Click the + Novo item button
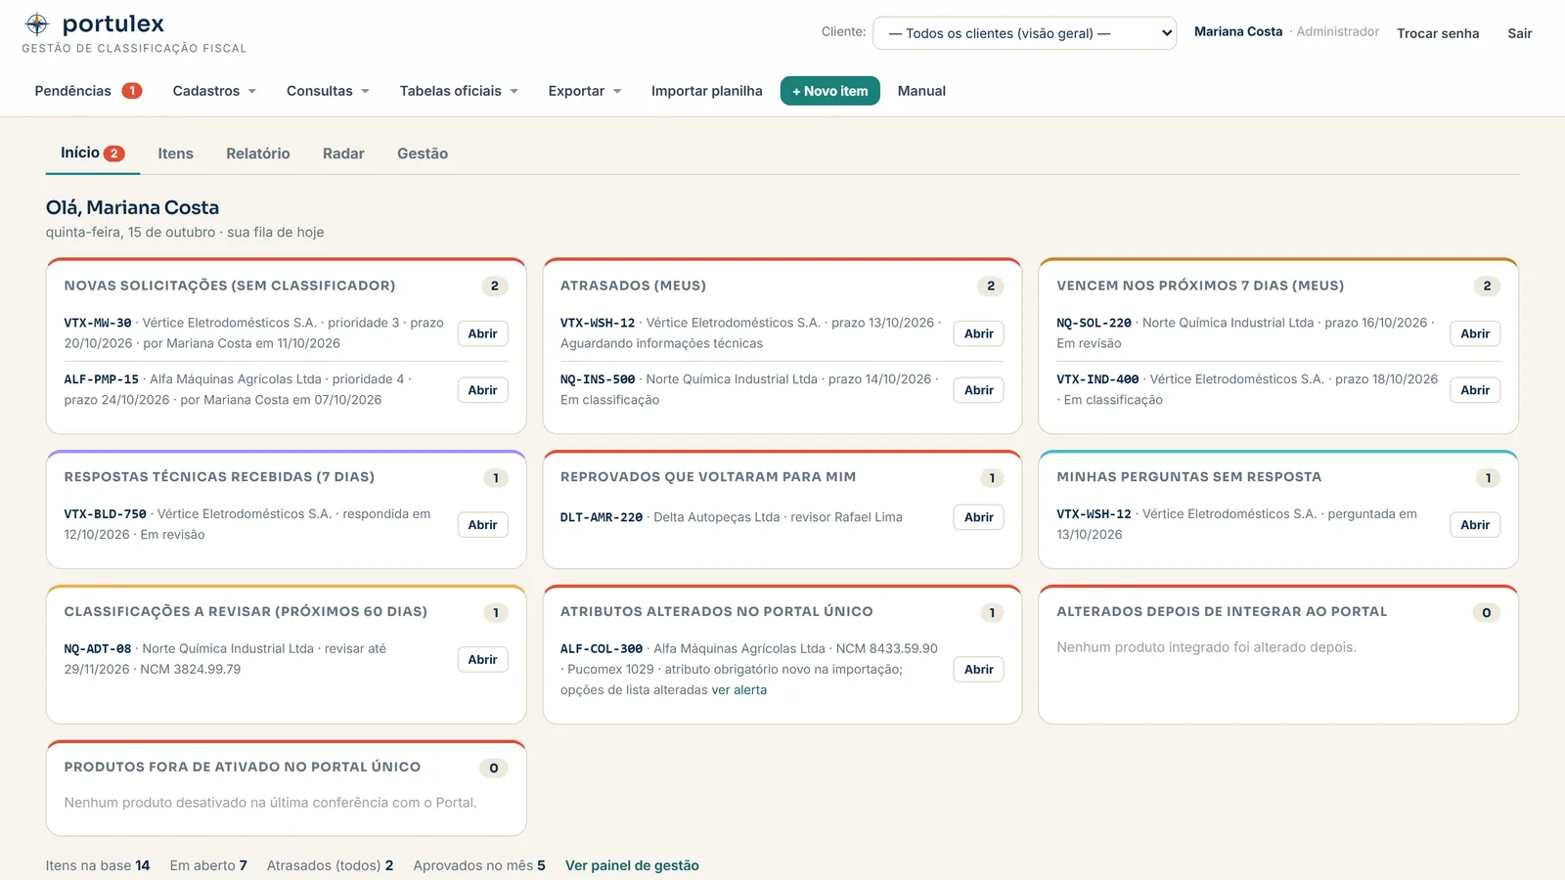This screenshot has width=1565, height=880. click(x=829, y=91)
